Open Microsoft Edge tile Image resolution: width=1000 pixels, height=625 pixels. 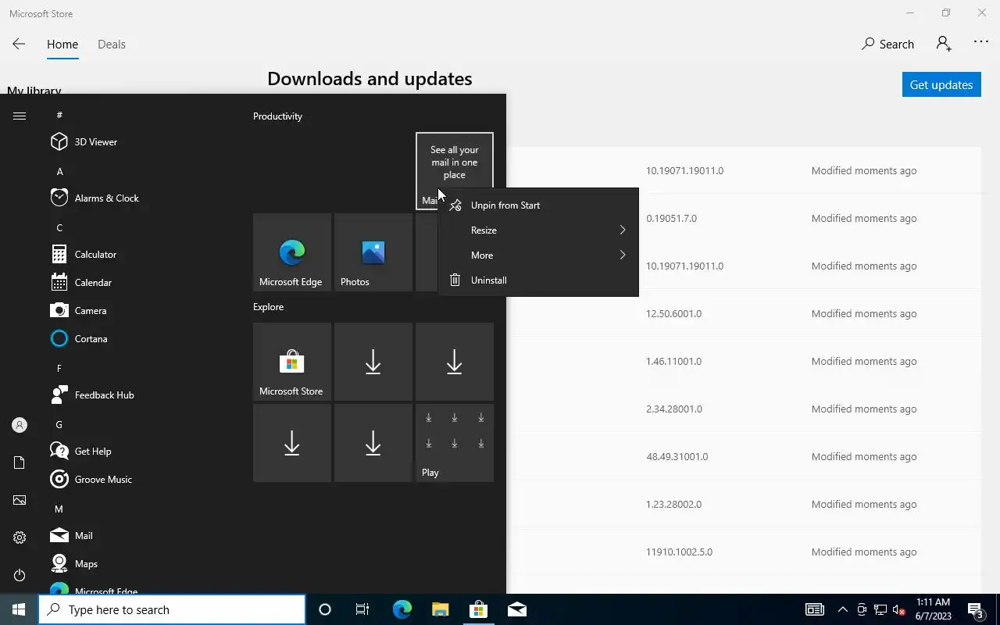point(292,252)
